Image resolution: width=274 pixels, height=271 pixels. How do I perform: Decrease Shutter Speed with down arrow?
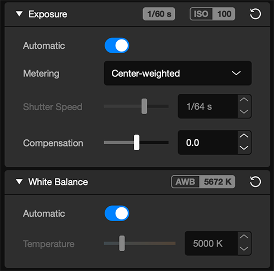tap(244, 112)
